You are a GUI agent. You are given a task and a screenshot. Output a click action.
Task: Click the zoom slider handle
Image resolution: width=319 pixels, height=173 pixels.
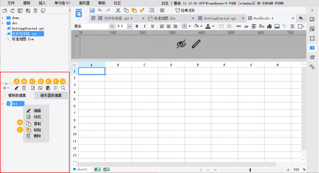[x=250, y=170]
